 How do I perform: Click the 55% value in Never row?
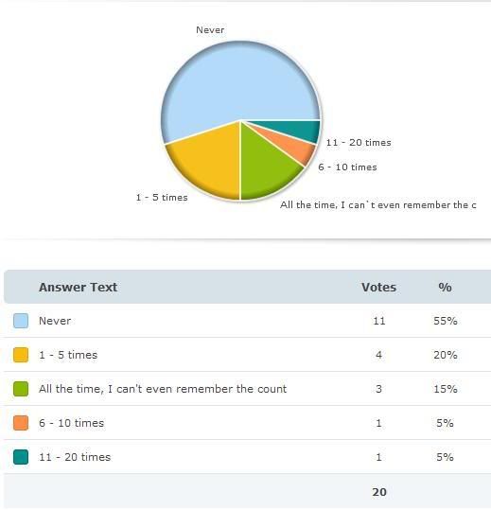tap(446, 321)
